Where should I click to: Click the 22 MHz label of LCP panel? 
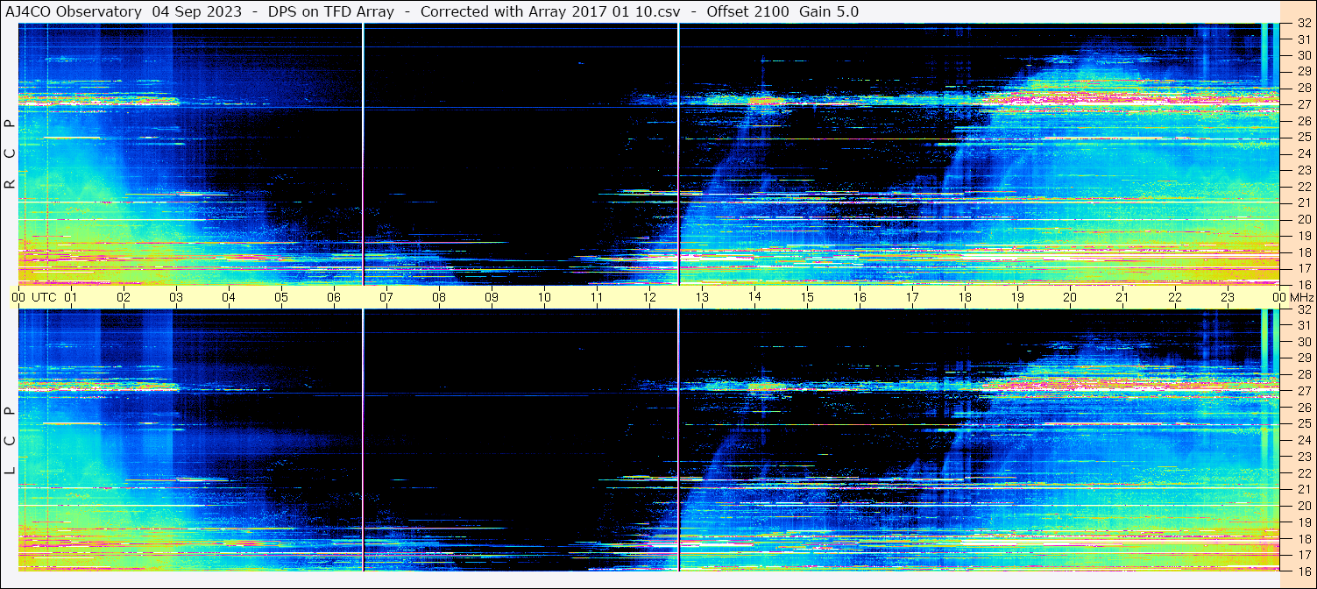(x=1304, y=473)
